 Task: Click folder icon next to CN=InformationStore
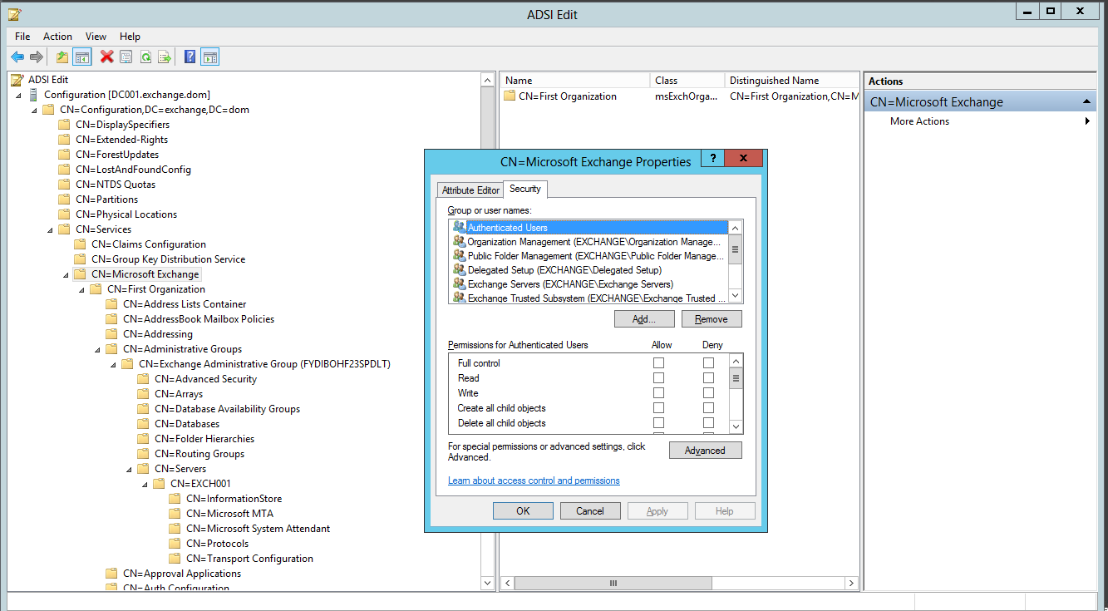point(175,499)
